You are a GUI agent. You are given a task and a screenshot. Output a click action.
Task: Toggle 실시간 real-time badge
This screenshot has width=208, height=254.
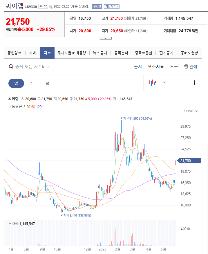97,6
